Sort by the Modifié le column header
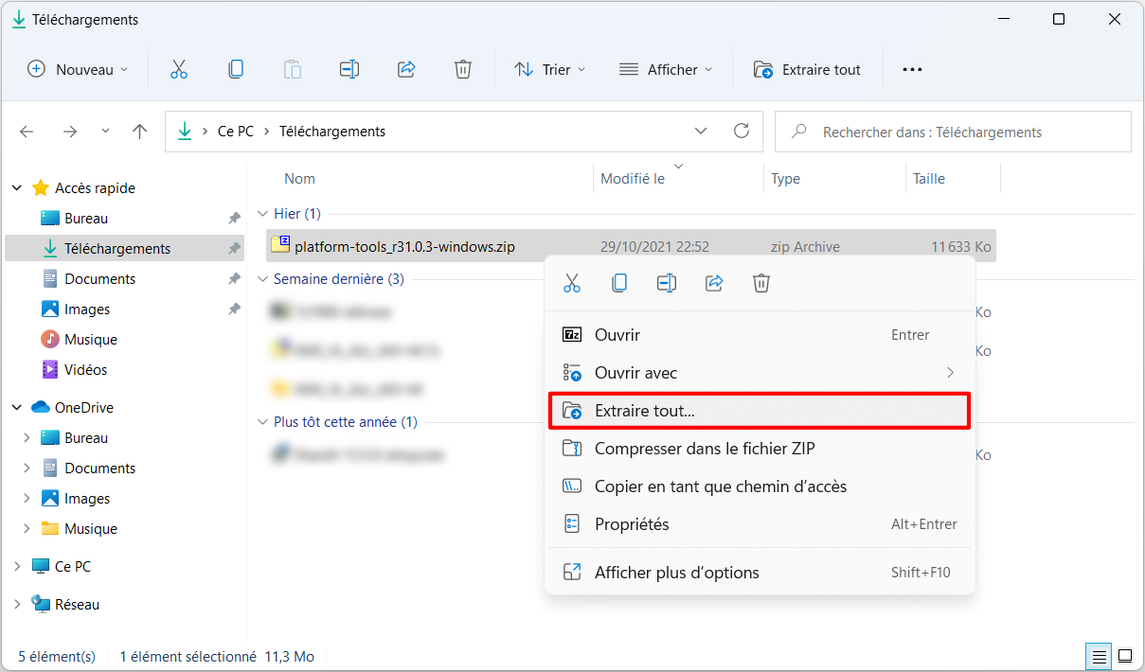Image resolution: width=1145 pixels, height=672 pixels. coord(633,179)
